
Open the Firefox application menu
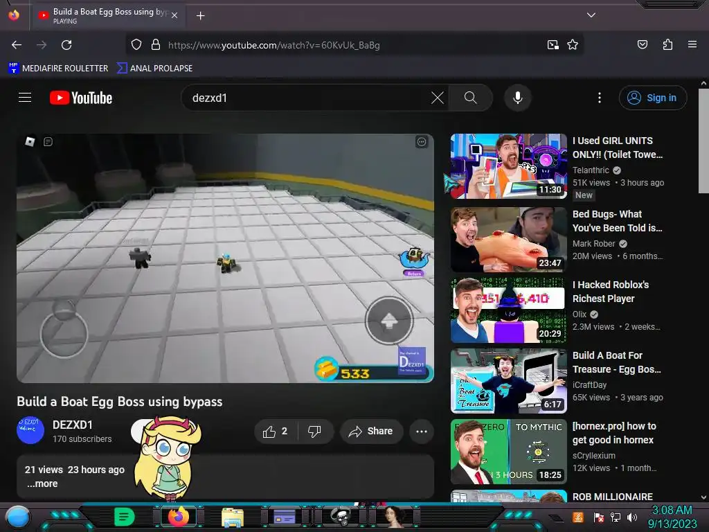(x=692, y=44)
